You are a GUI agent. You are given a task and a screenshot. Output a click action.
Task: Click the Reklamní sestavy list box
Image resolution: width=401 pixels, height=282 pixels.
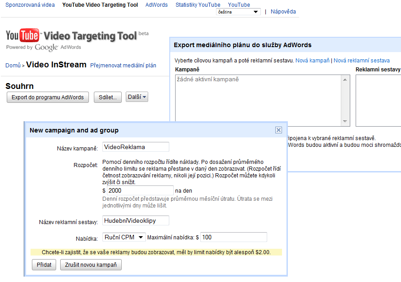tap(378, 101)
